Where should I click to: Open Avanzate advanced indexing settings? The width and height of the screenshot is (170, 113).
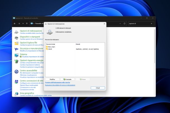tap(67, 79)
